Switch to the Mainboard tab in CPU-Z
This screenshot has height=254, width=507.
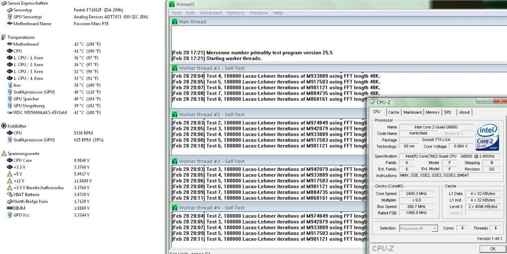click(x=413, y=112)
